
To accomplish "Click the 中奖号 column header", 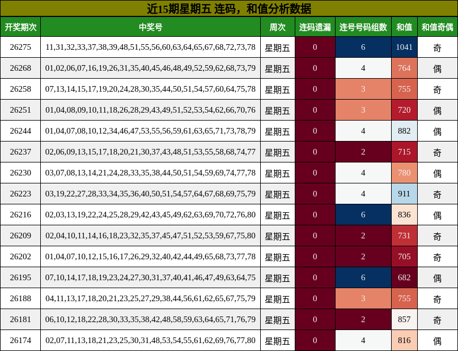I will 150,27.
